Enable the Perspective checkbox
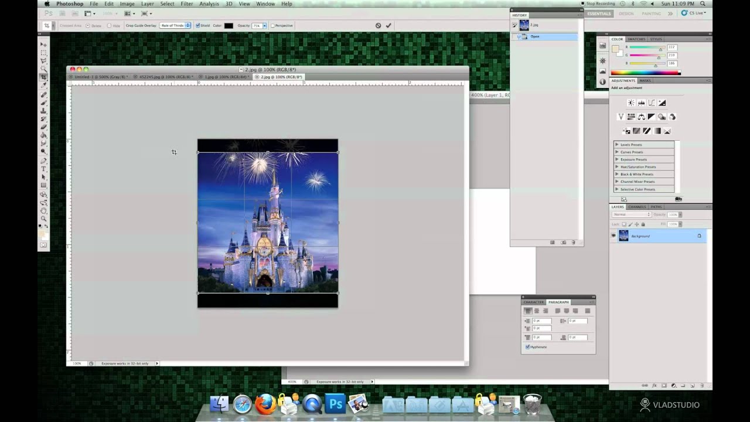 [272, 25]
